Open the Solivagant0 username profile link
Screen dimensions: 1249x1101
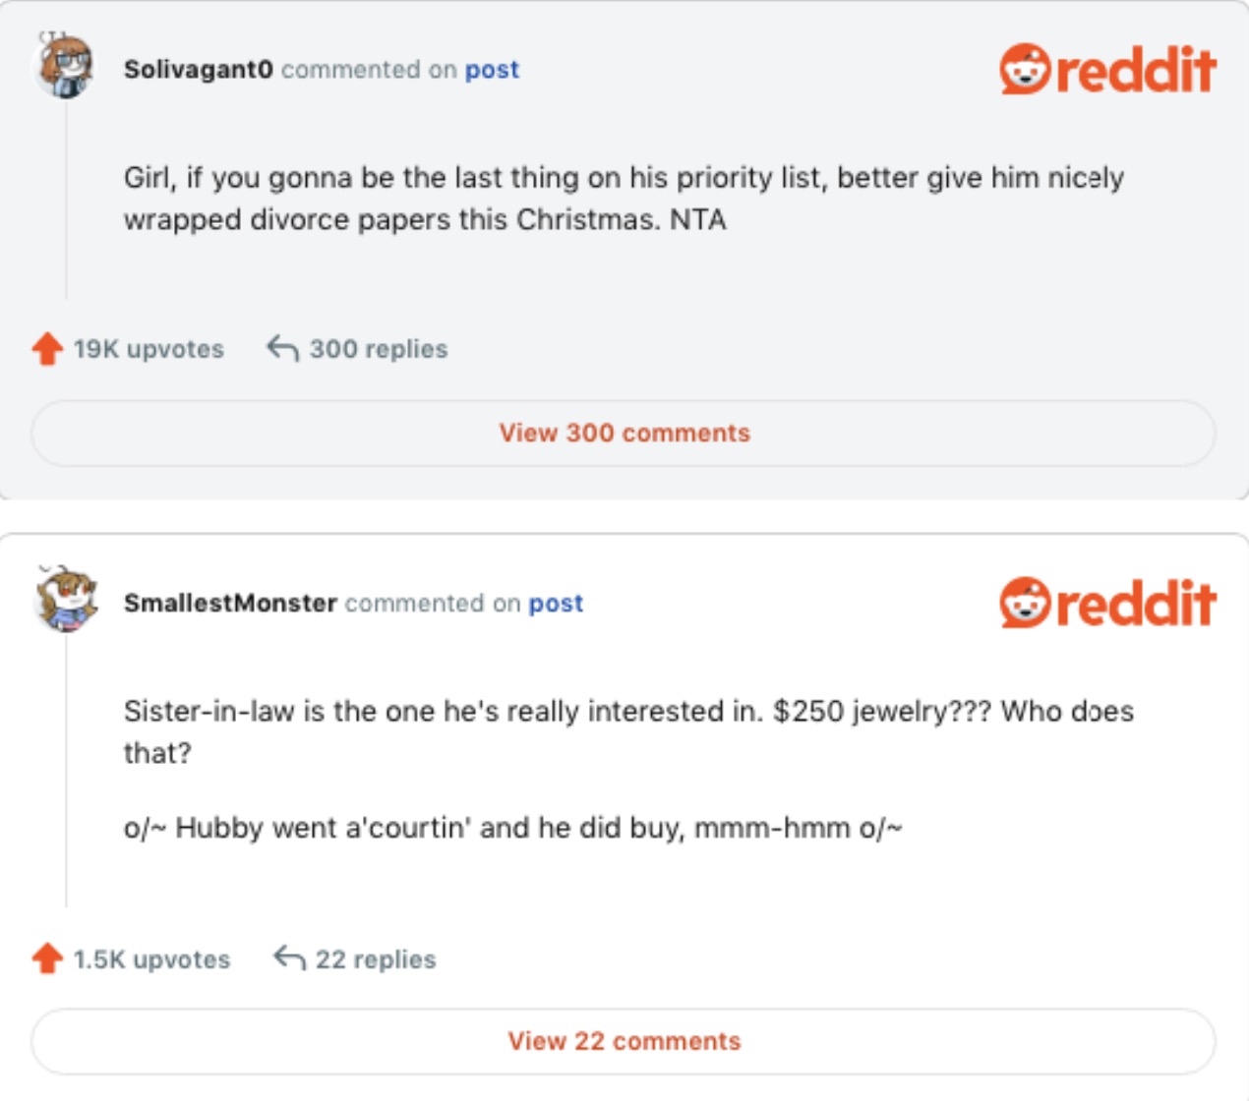click(x=198, y=70)
